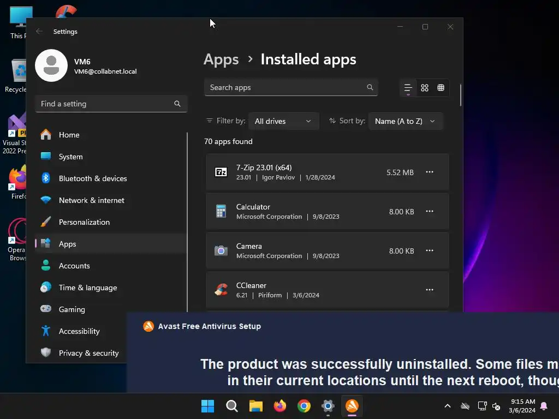Select the Firefox desktop shortcut
Screen dimensions: 559x419
[x=17, y=182]
